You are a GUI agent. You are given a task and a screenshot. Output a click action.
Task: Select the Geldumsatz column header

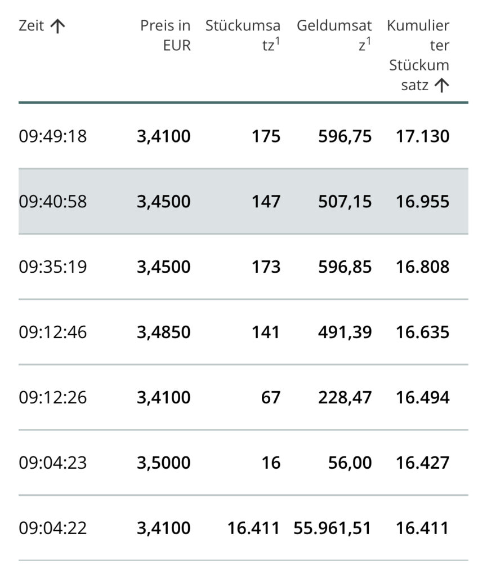[334, 35]
